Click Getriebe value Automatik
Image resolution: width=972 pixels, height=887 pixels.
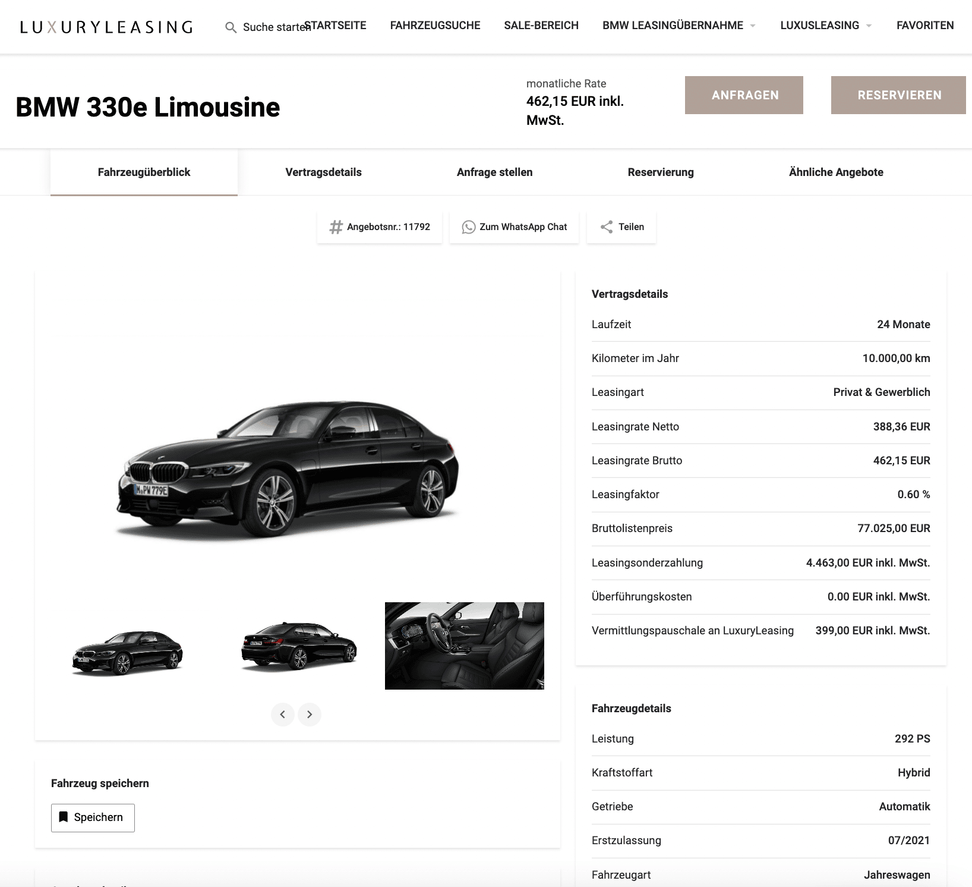point(905,807)
